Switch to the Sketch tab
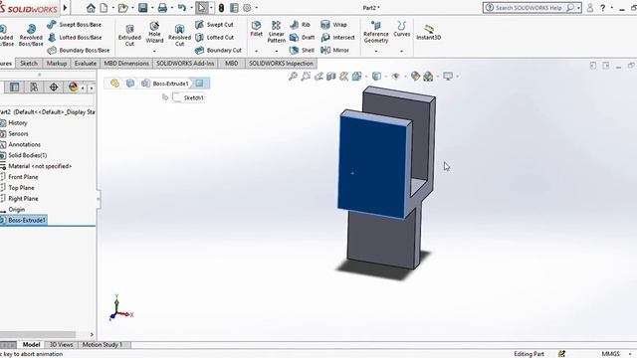Screen dimensions: 637x358 (29, 64)
